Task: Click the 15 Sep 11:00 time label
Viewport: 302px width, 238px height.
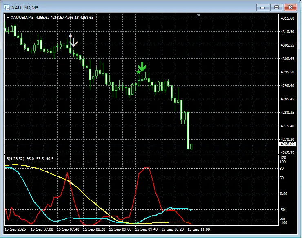Action: click(x=199, y=229)
